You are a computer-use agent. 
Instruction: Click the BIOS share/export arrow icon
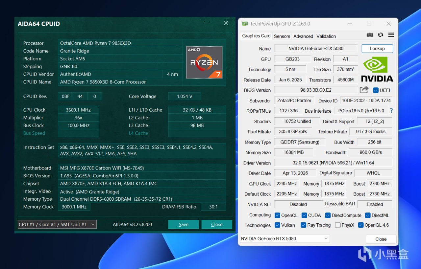tap(364, 90)
